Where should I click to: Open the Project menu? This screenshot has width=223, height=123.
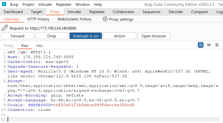tap(28, 4)
